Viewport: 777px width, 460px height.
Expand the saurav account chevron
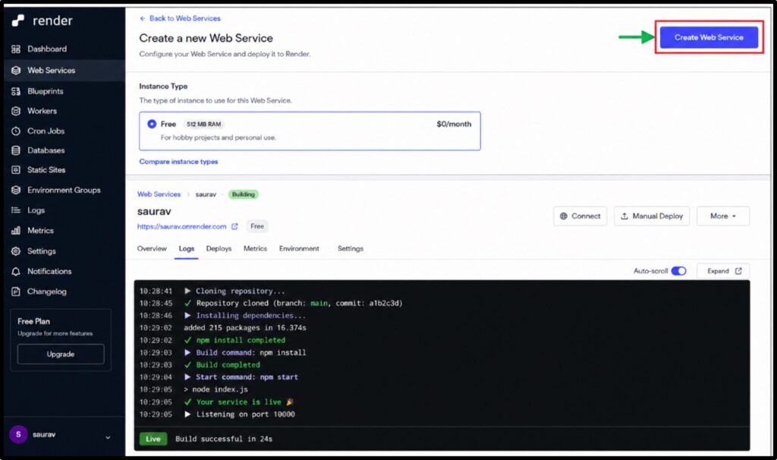coord(108,438)
